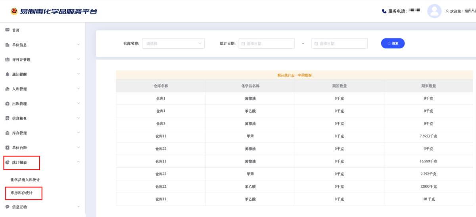Click the home icon beside 首页
476x217 pixels.
[7, 30]
